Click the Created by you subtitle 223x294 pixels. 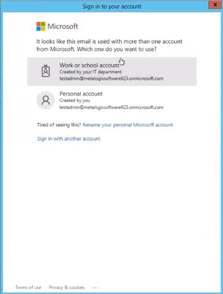click(x=75, y=100)
